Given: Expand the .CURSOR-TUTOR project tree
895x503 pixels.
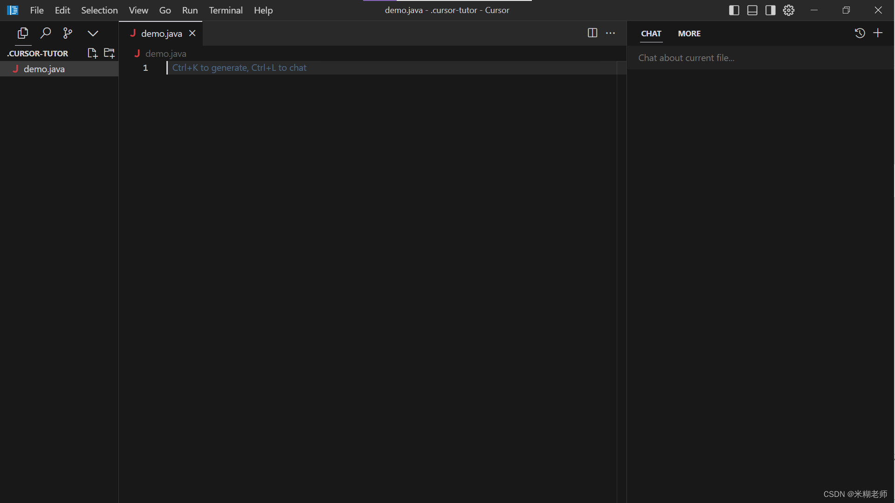Looking at the screenshot, I should click(x=37, y=54).
